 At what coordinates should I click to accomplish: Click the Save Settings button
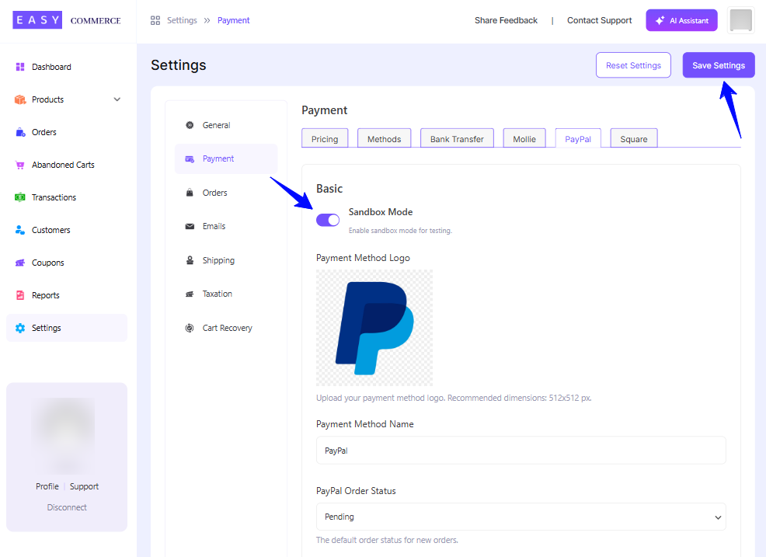719,65
